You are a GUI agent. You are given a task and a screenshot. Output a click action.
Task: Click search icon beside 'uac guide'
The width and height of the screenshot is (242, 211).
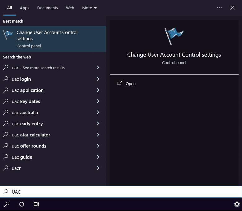6,157
